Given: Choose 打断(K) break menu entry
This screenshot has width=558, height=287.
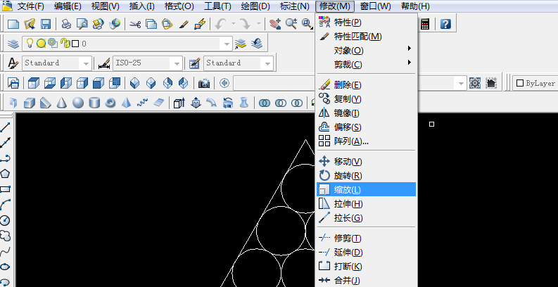Looking at the screenshot, I should coord(366,267).
